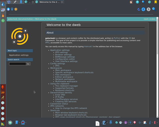159x127 pixels.
Task: Open the help question-mark icon
Action: pos(137,2)
